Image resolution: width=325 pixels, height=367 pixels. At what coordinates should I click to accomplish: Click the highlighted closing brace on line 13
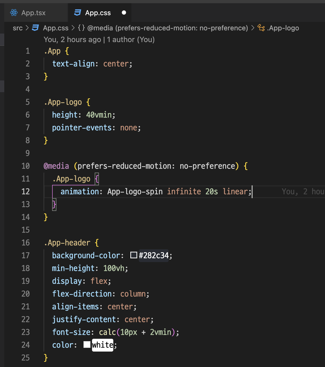point(54,204)
